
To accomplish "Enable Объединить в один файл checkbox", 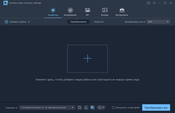I will [113, 108].
